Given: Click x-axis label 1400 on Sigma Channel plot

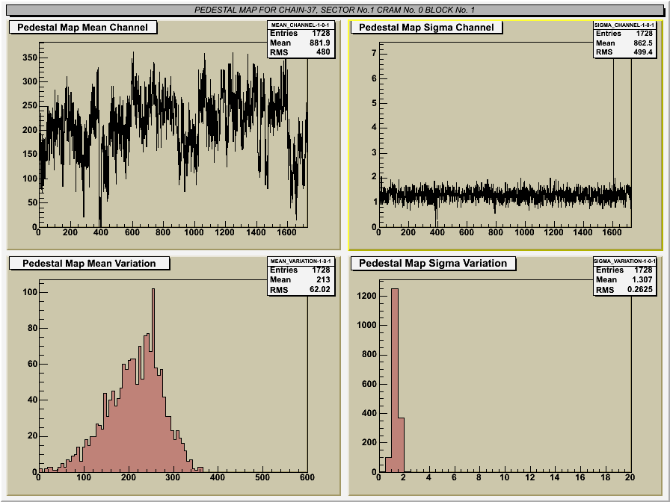Looking at the screenshot, I should [x=583, y=232].
